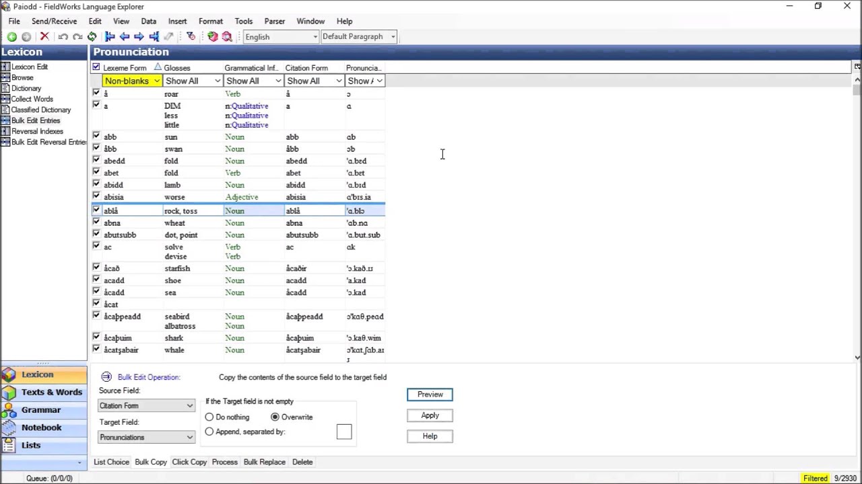Uncheck the checkbox for entry abisia

(96, 196)
